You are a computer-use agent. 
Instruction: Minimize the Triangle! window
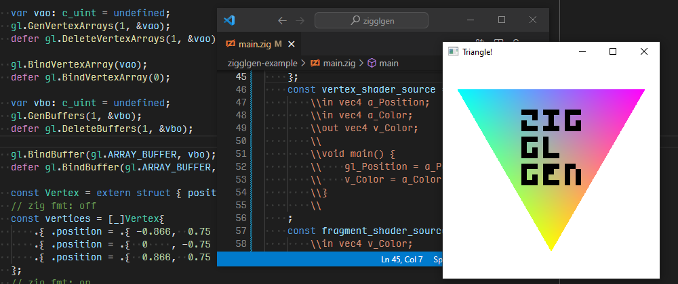pyautogui.click(x=582, y=51)
